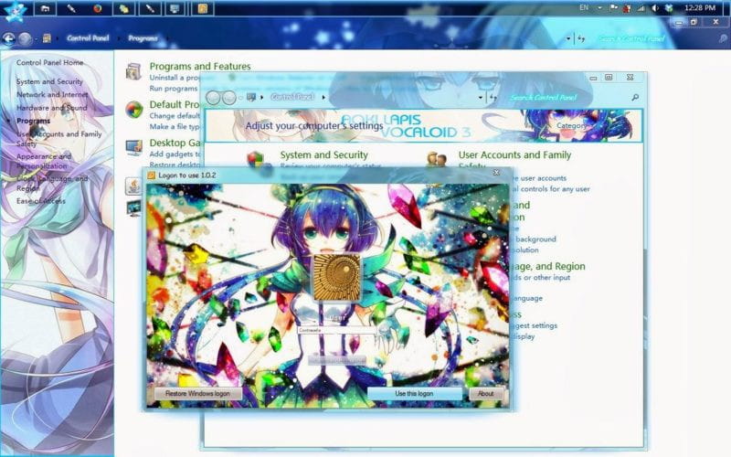
Task: Open Firefox from the taskbar
Action: point(98,8)
